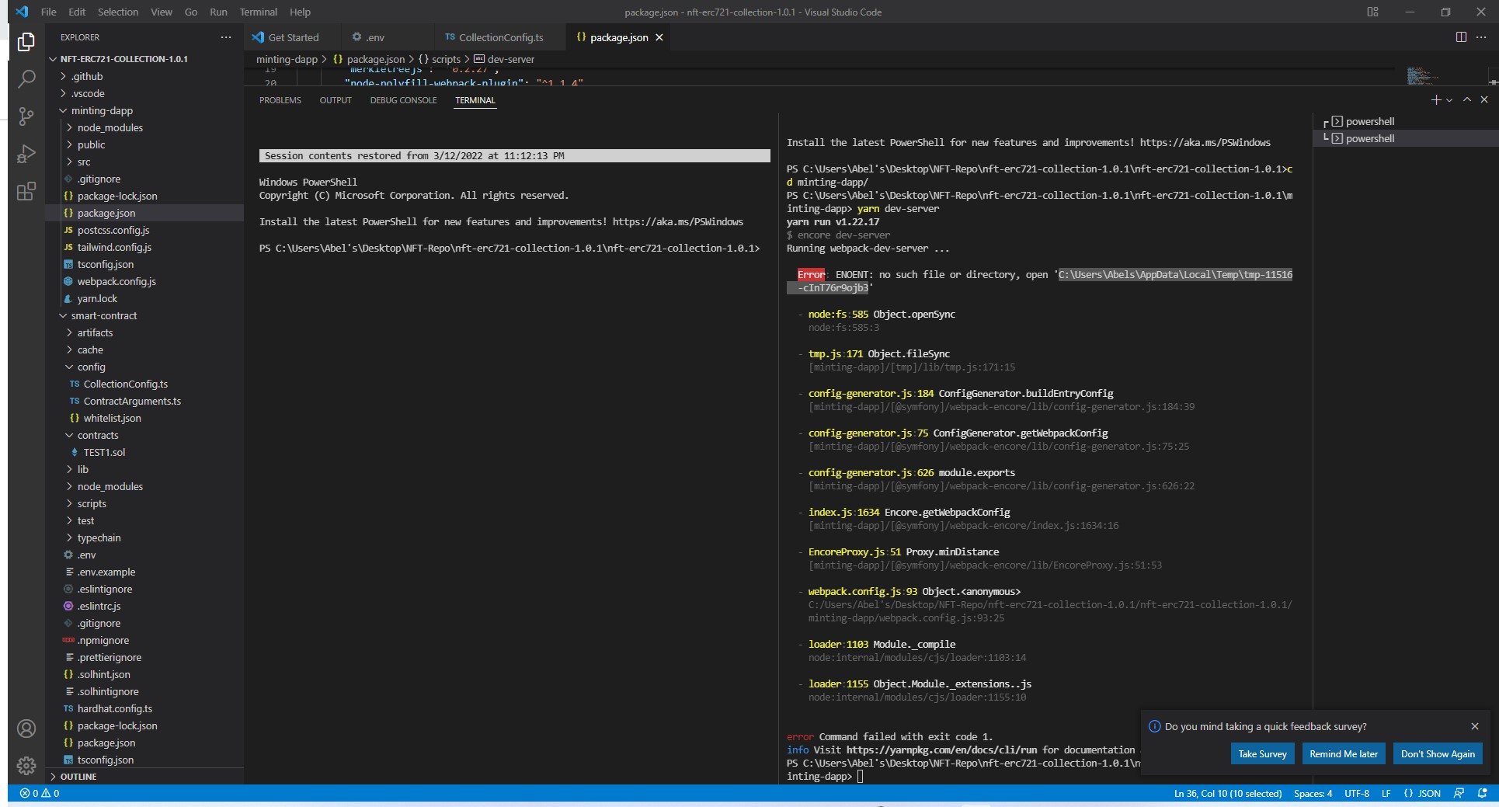Viewport: 1499px width, 807px height.
Task: Open the terminal launch profile dropdown
Action: tap(1449, 100)
